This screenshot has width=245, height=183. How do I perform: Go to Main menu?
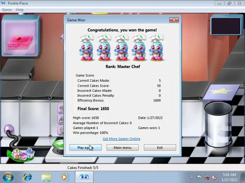tap(123, 148)
